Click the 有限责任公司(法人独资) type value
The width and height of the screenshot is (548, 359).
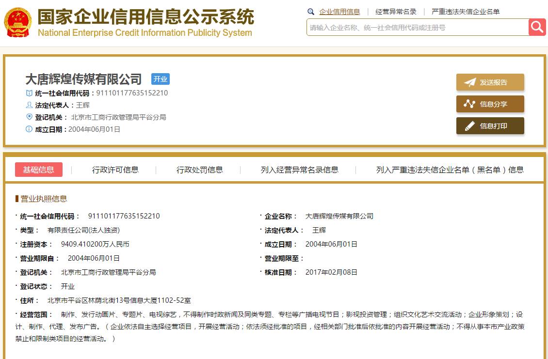pyautogui.click(x=83, y=230)
